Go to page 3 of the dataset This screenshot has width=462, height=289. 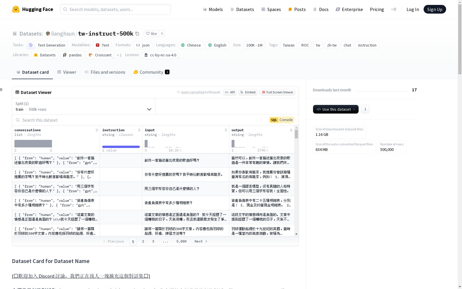tap(153, 241)
